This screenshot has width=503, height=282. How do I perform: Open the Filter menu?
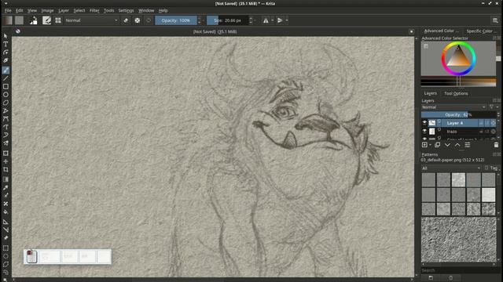pos(94,10)
